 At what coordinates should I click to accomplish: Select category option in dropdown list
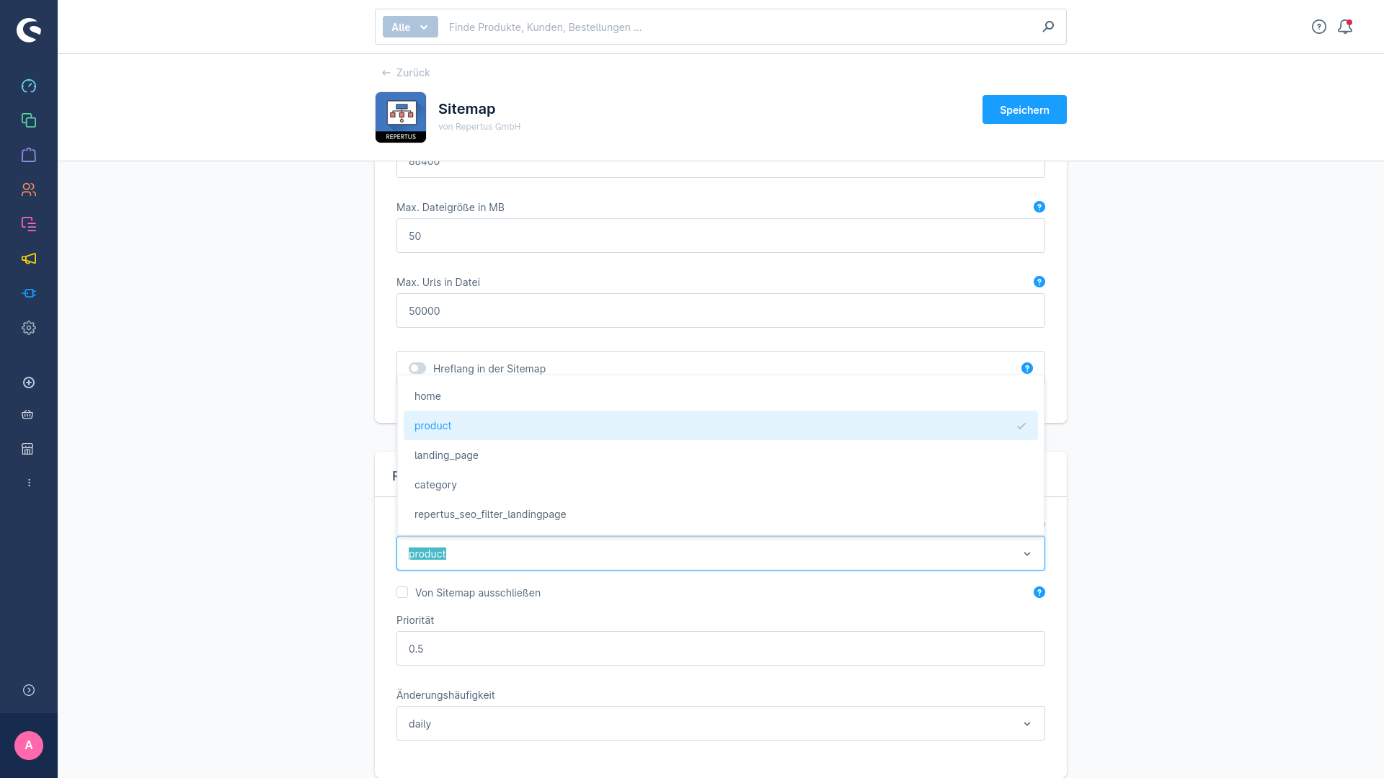click(721, 485)
